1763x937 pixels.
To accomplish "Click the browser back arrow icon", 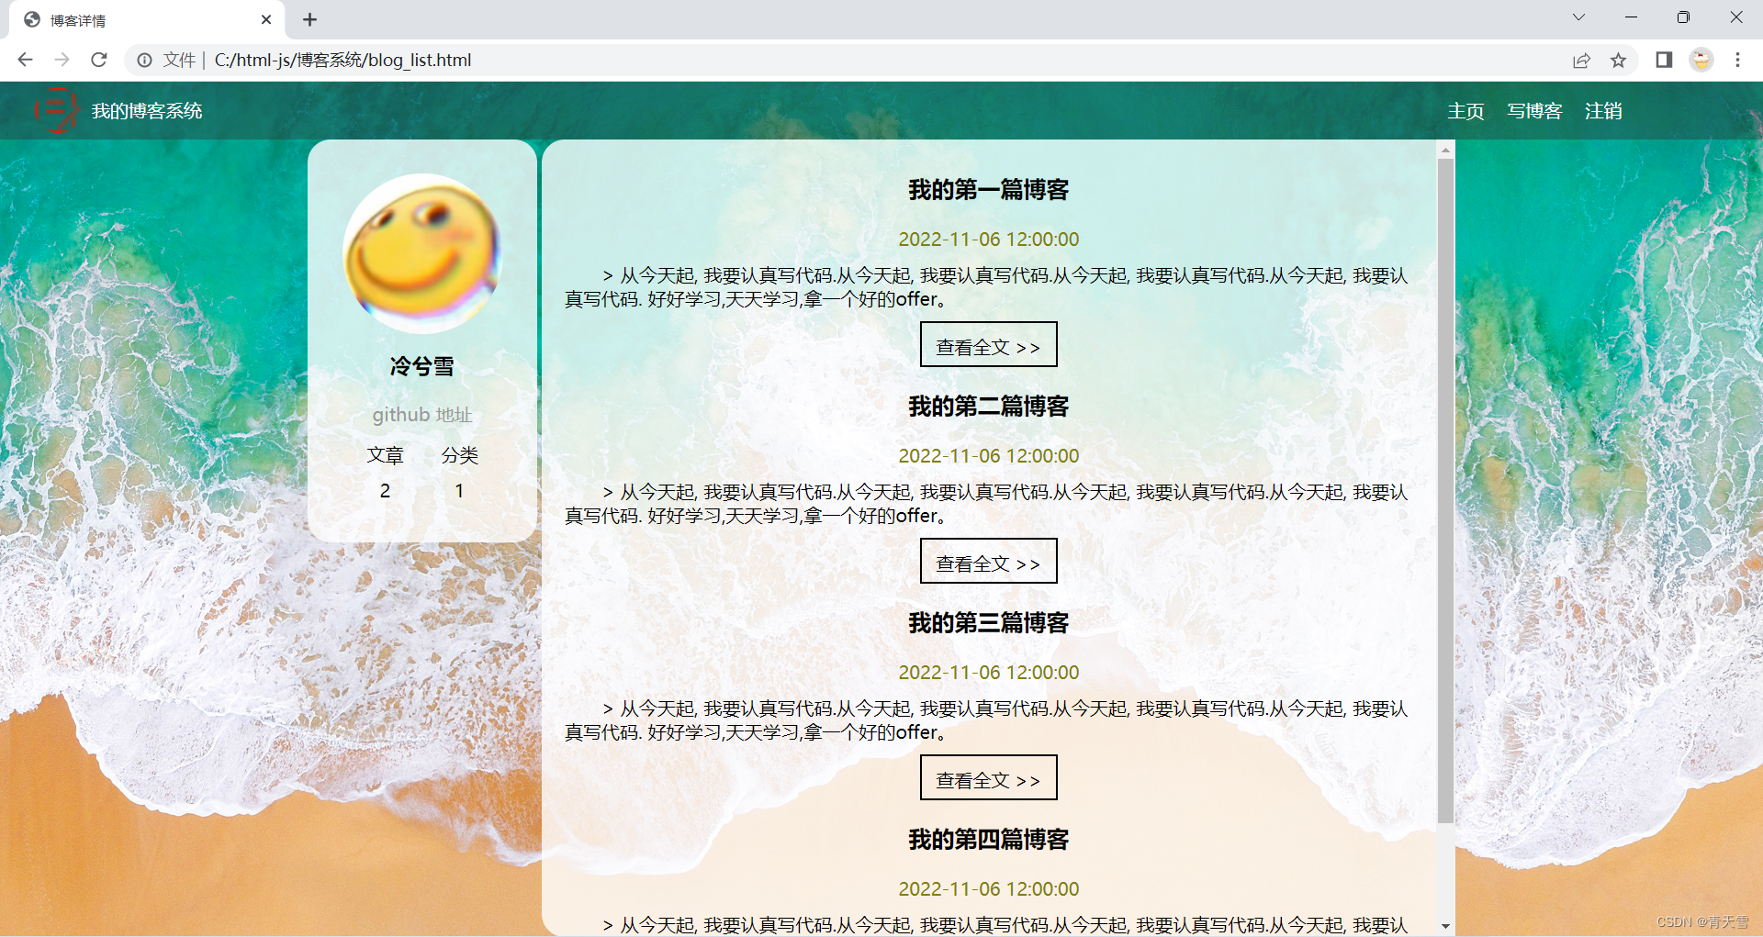I will [x=25, y=60].
